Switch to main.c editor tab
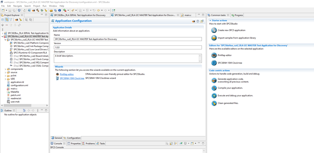314x153 pixels. click(188, 15)
